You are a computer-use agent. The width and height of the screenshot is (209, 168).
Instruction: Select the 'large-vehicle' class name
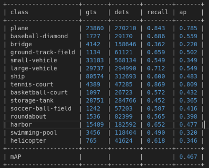[x=34, y=68]
